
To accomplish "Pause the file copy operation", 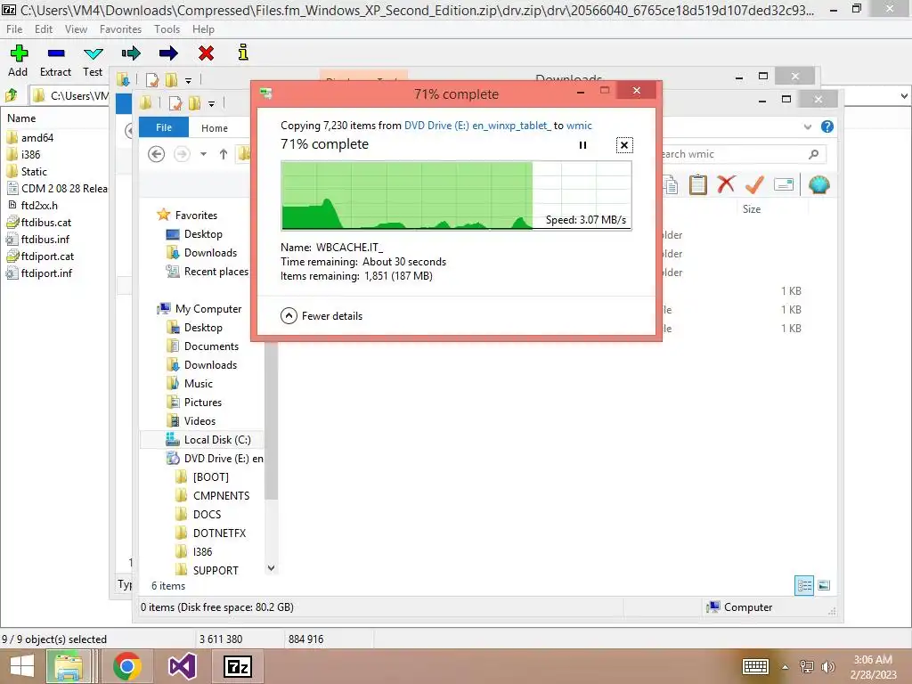I will pos(582,145).
